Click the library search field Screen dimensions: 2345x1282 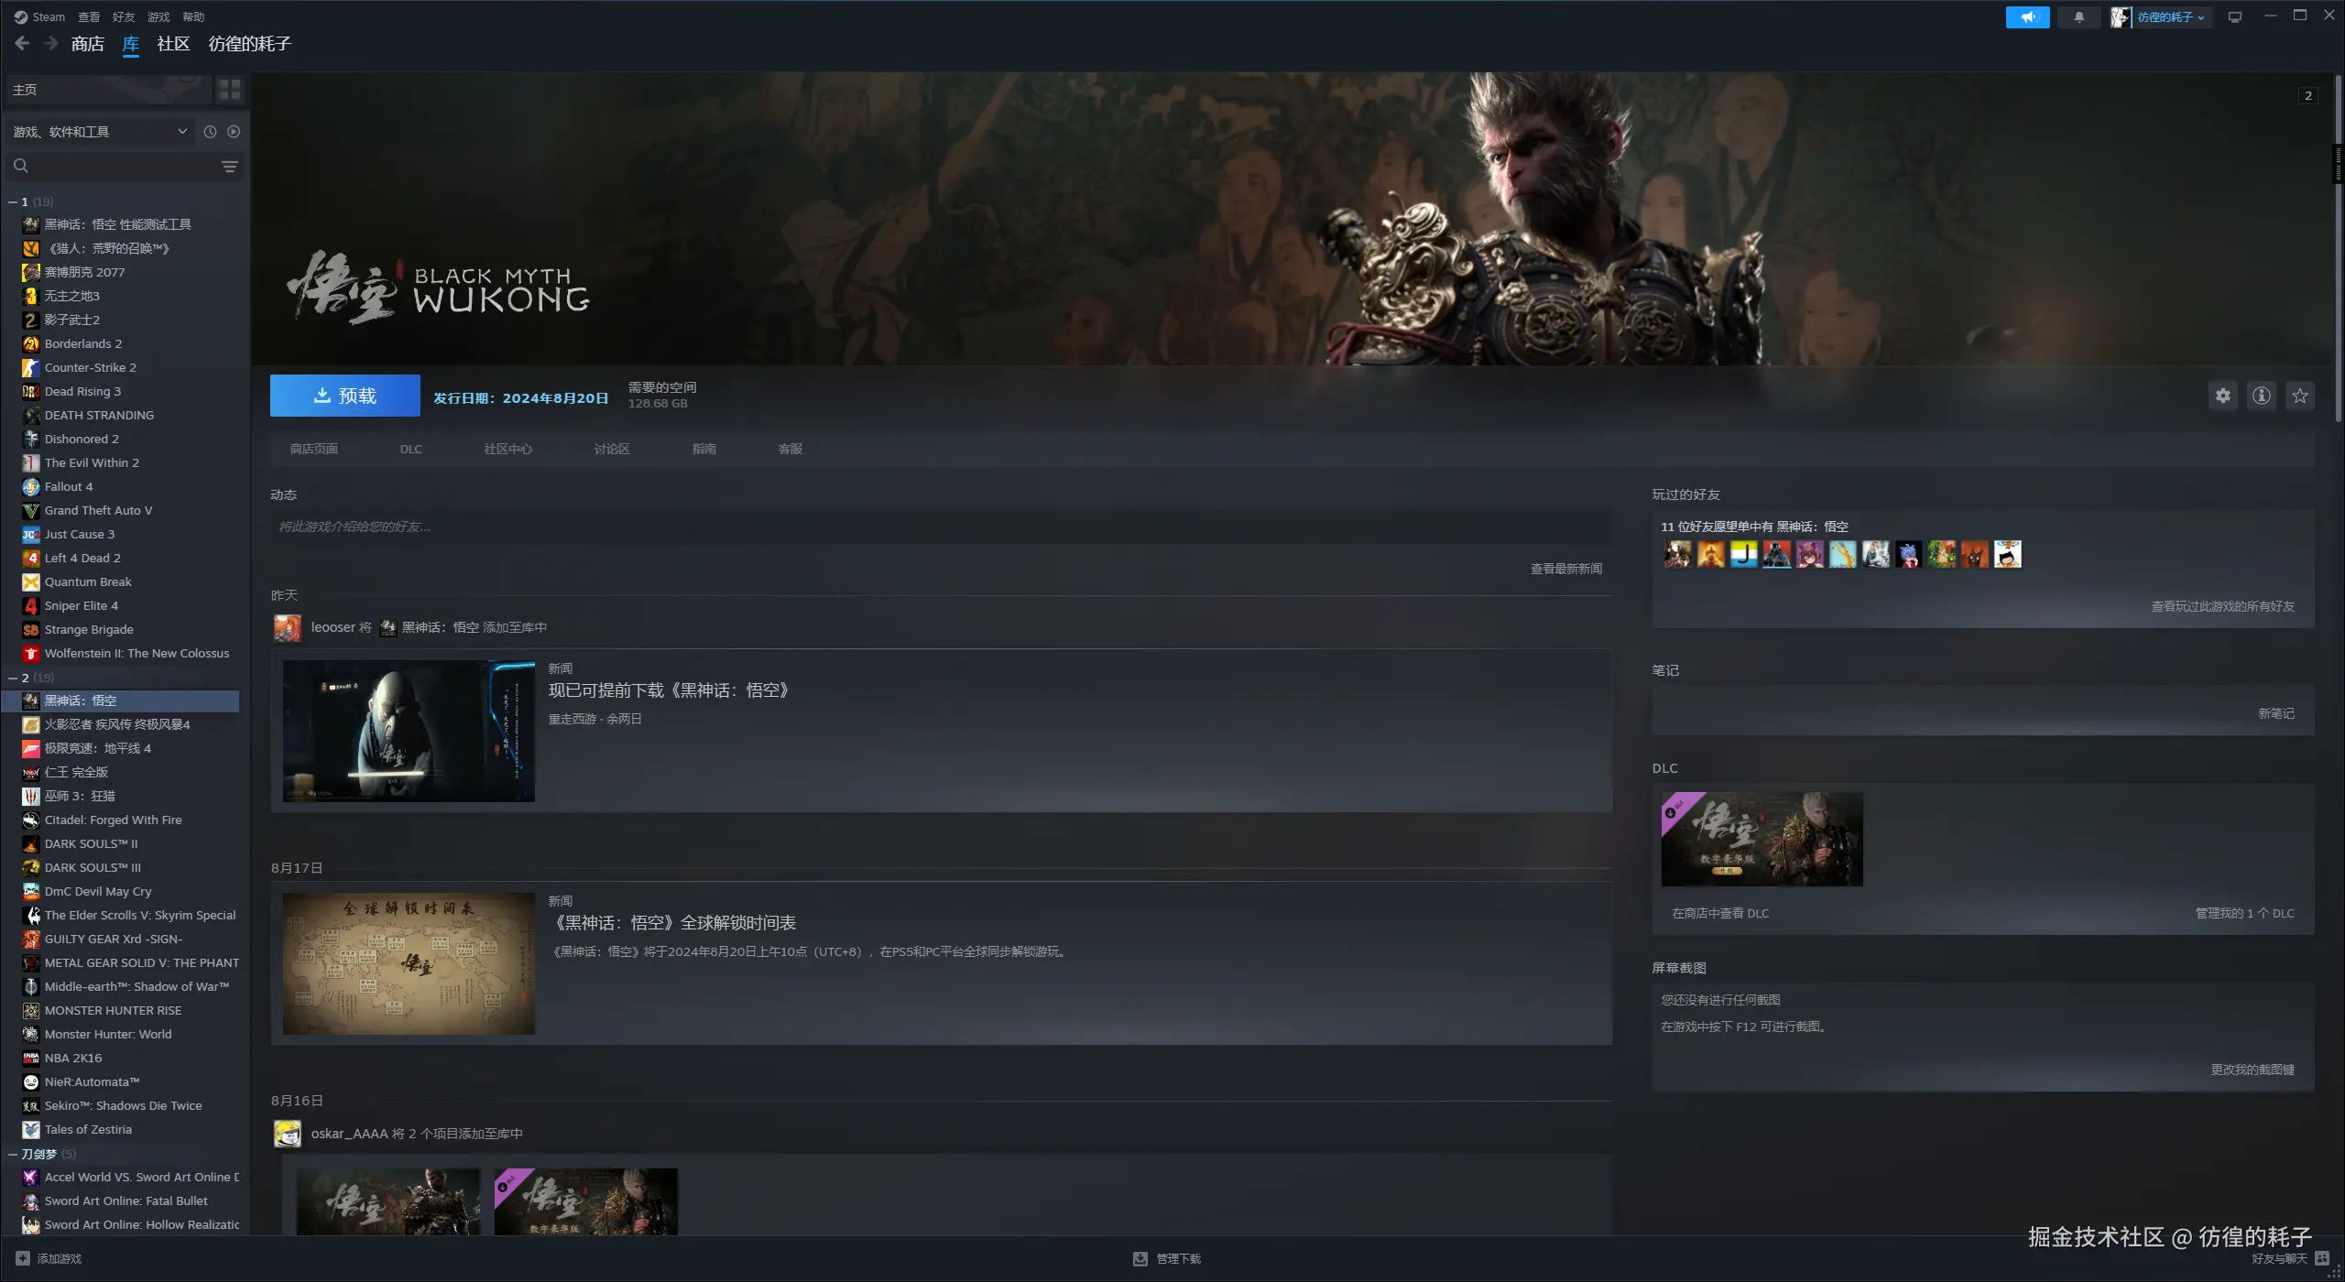click(x=119, y=166)
